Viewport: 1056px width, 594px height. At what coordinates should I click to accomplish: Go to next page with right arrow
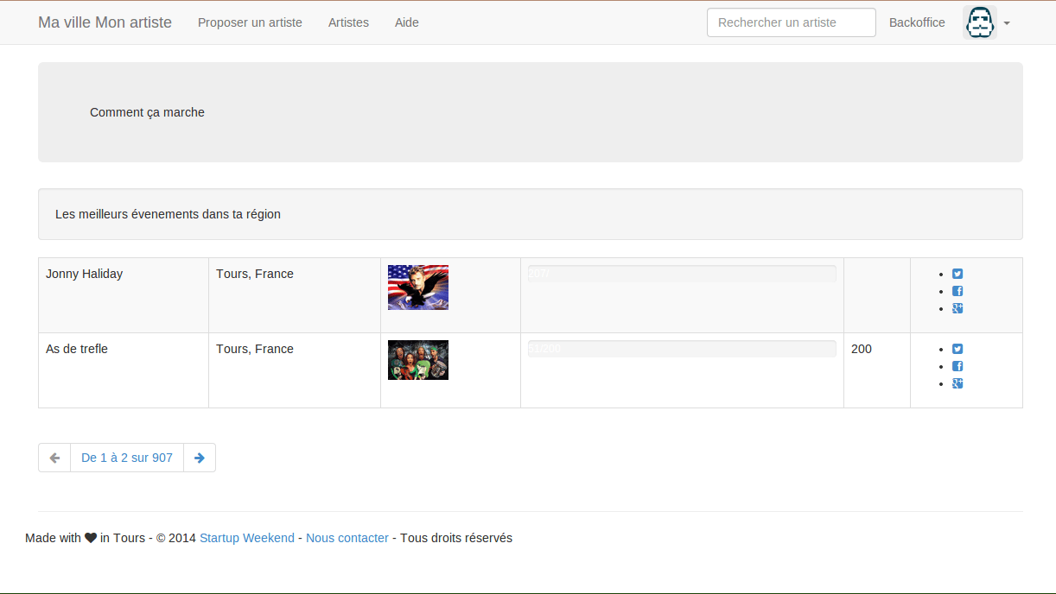coord(200,458)
